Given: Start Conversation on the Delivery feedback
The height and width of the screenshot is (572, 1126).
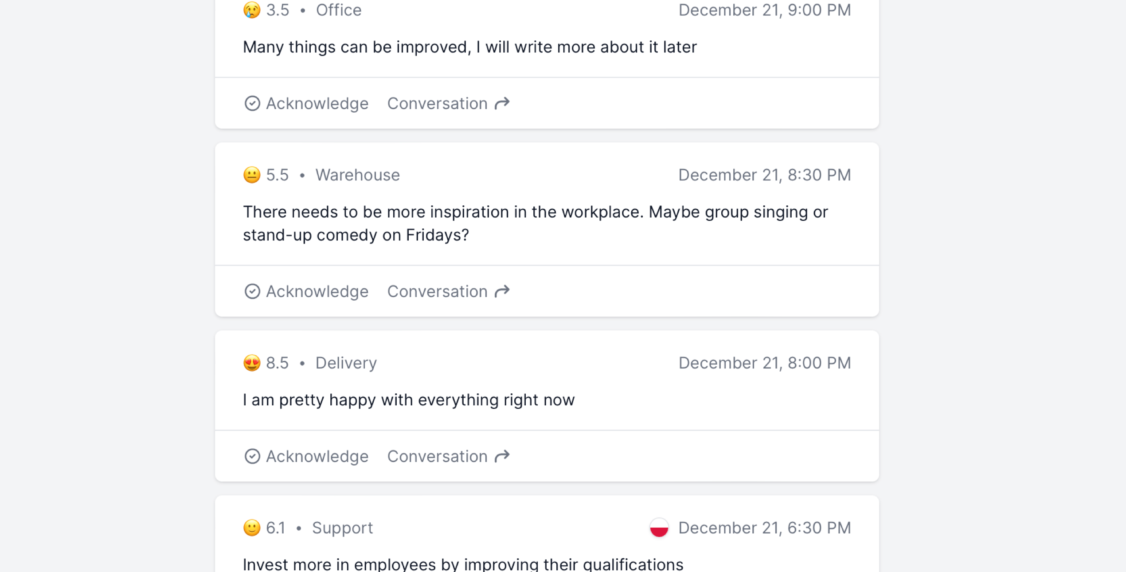Looking at the screenshot, I should pyautogui.click(x=437, y=456).
